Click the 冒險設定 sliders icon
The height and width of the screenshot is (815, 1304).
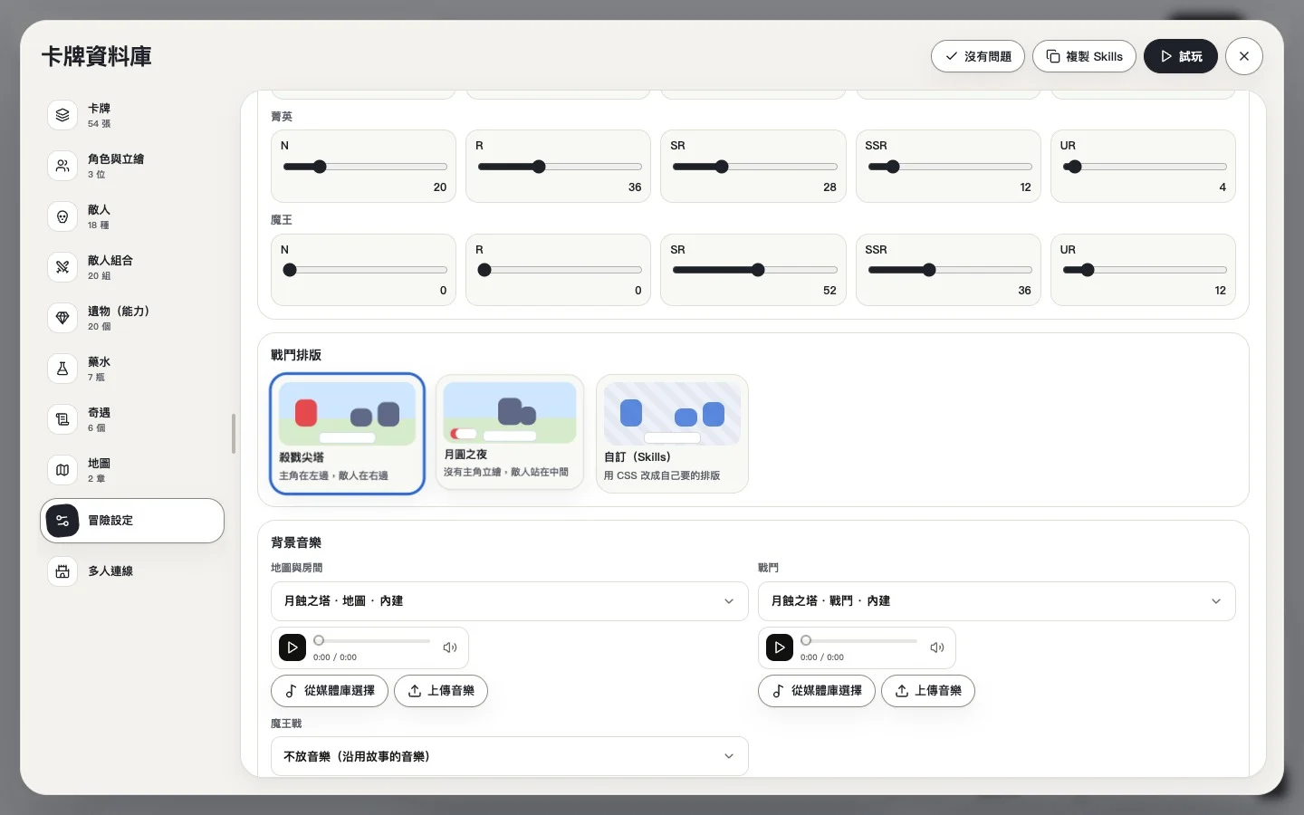(x=62, y=521)
